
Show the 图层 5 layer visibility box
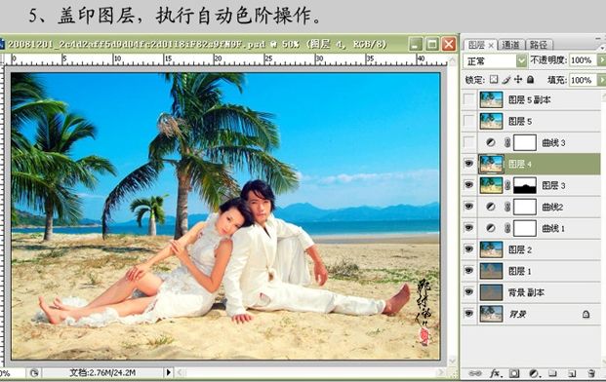point(468,121)
